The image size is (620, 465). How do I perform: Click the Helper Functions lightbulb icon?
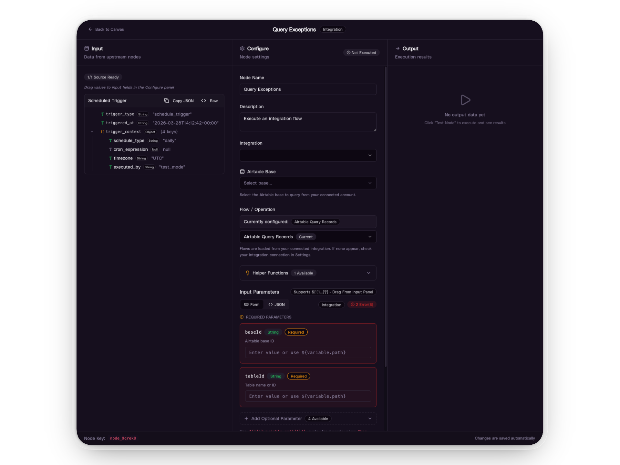click(247, 273)
